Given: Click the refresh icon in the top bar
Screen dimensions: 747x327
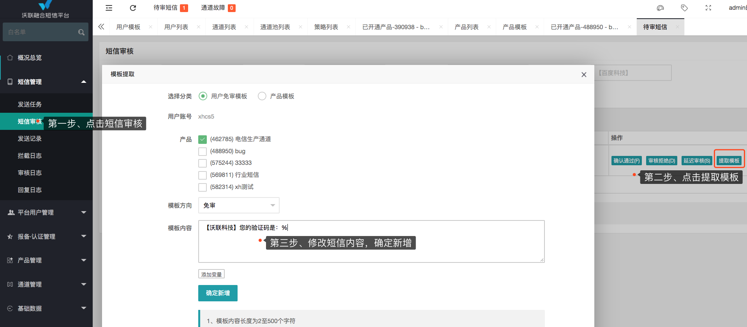Looking at the screenshot, I should point(133,8).
